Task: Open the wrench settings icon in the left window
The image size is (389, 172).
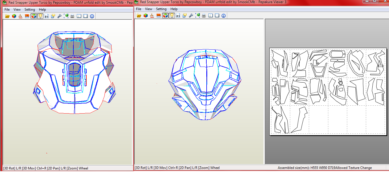Action: click(59, 16)
